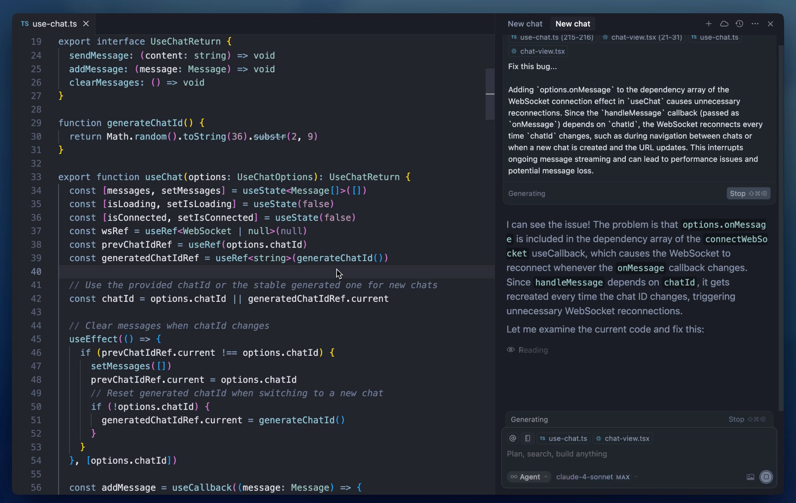Image resolution: width=796 pixels, height=503 pixels.
Task: Open the Agent mode dropdown
Action: click(x=529, y=477)
